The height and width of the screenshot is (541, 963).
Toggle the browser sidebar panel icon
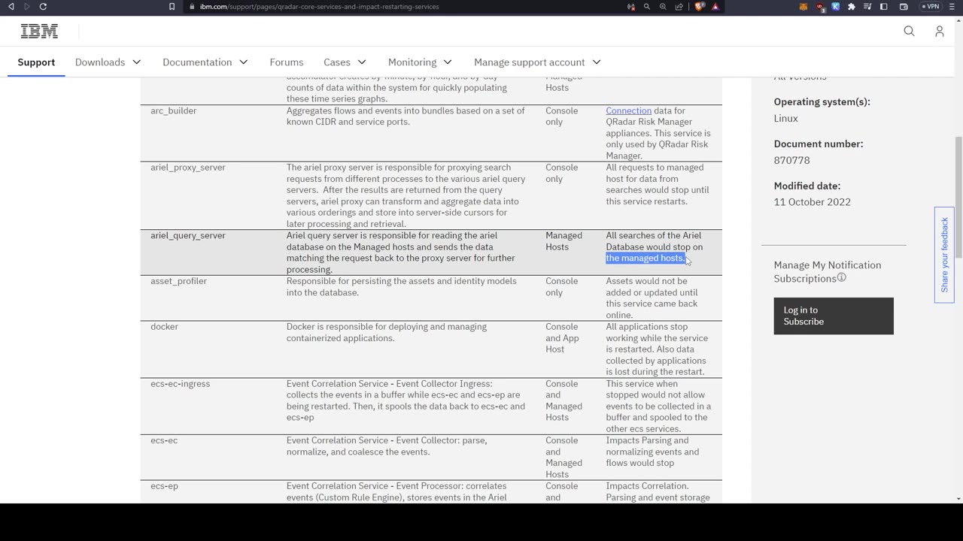(884, 7)
